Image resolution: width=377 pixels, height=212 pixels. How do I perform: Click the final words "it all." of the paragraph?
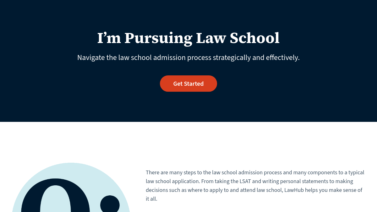[151, 199]
